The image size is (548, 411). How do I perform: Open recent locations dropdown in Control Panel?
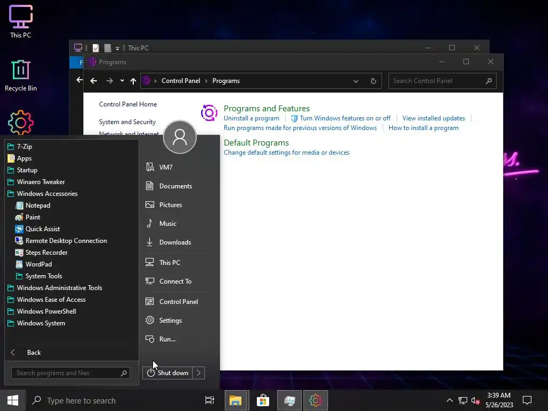click(x=122, y=81)
